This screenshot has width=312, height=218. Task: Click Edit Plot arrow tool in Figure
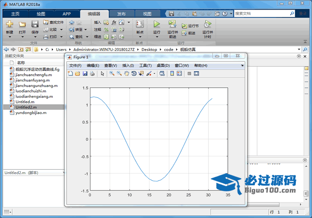[x=103, y=74]
